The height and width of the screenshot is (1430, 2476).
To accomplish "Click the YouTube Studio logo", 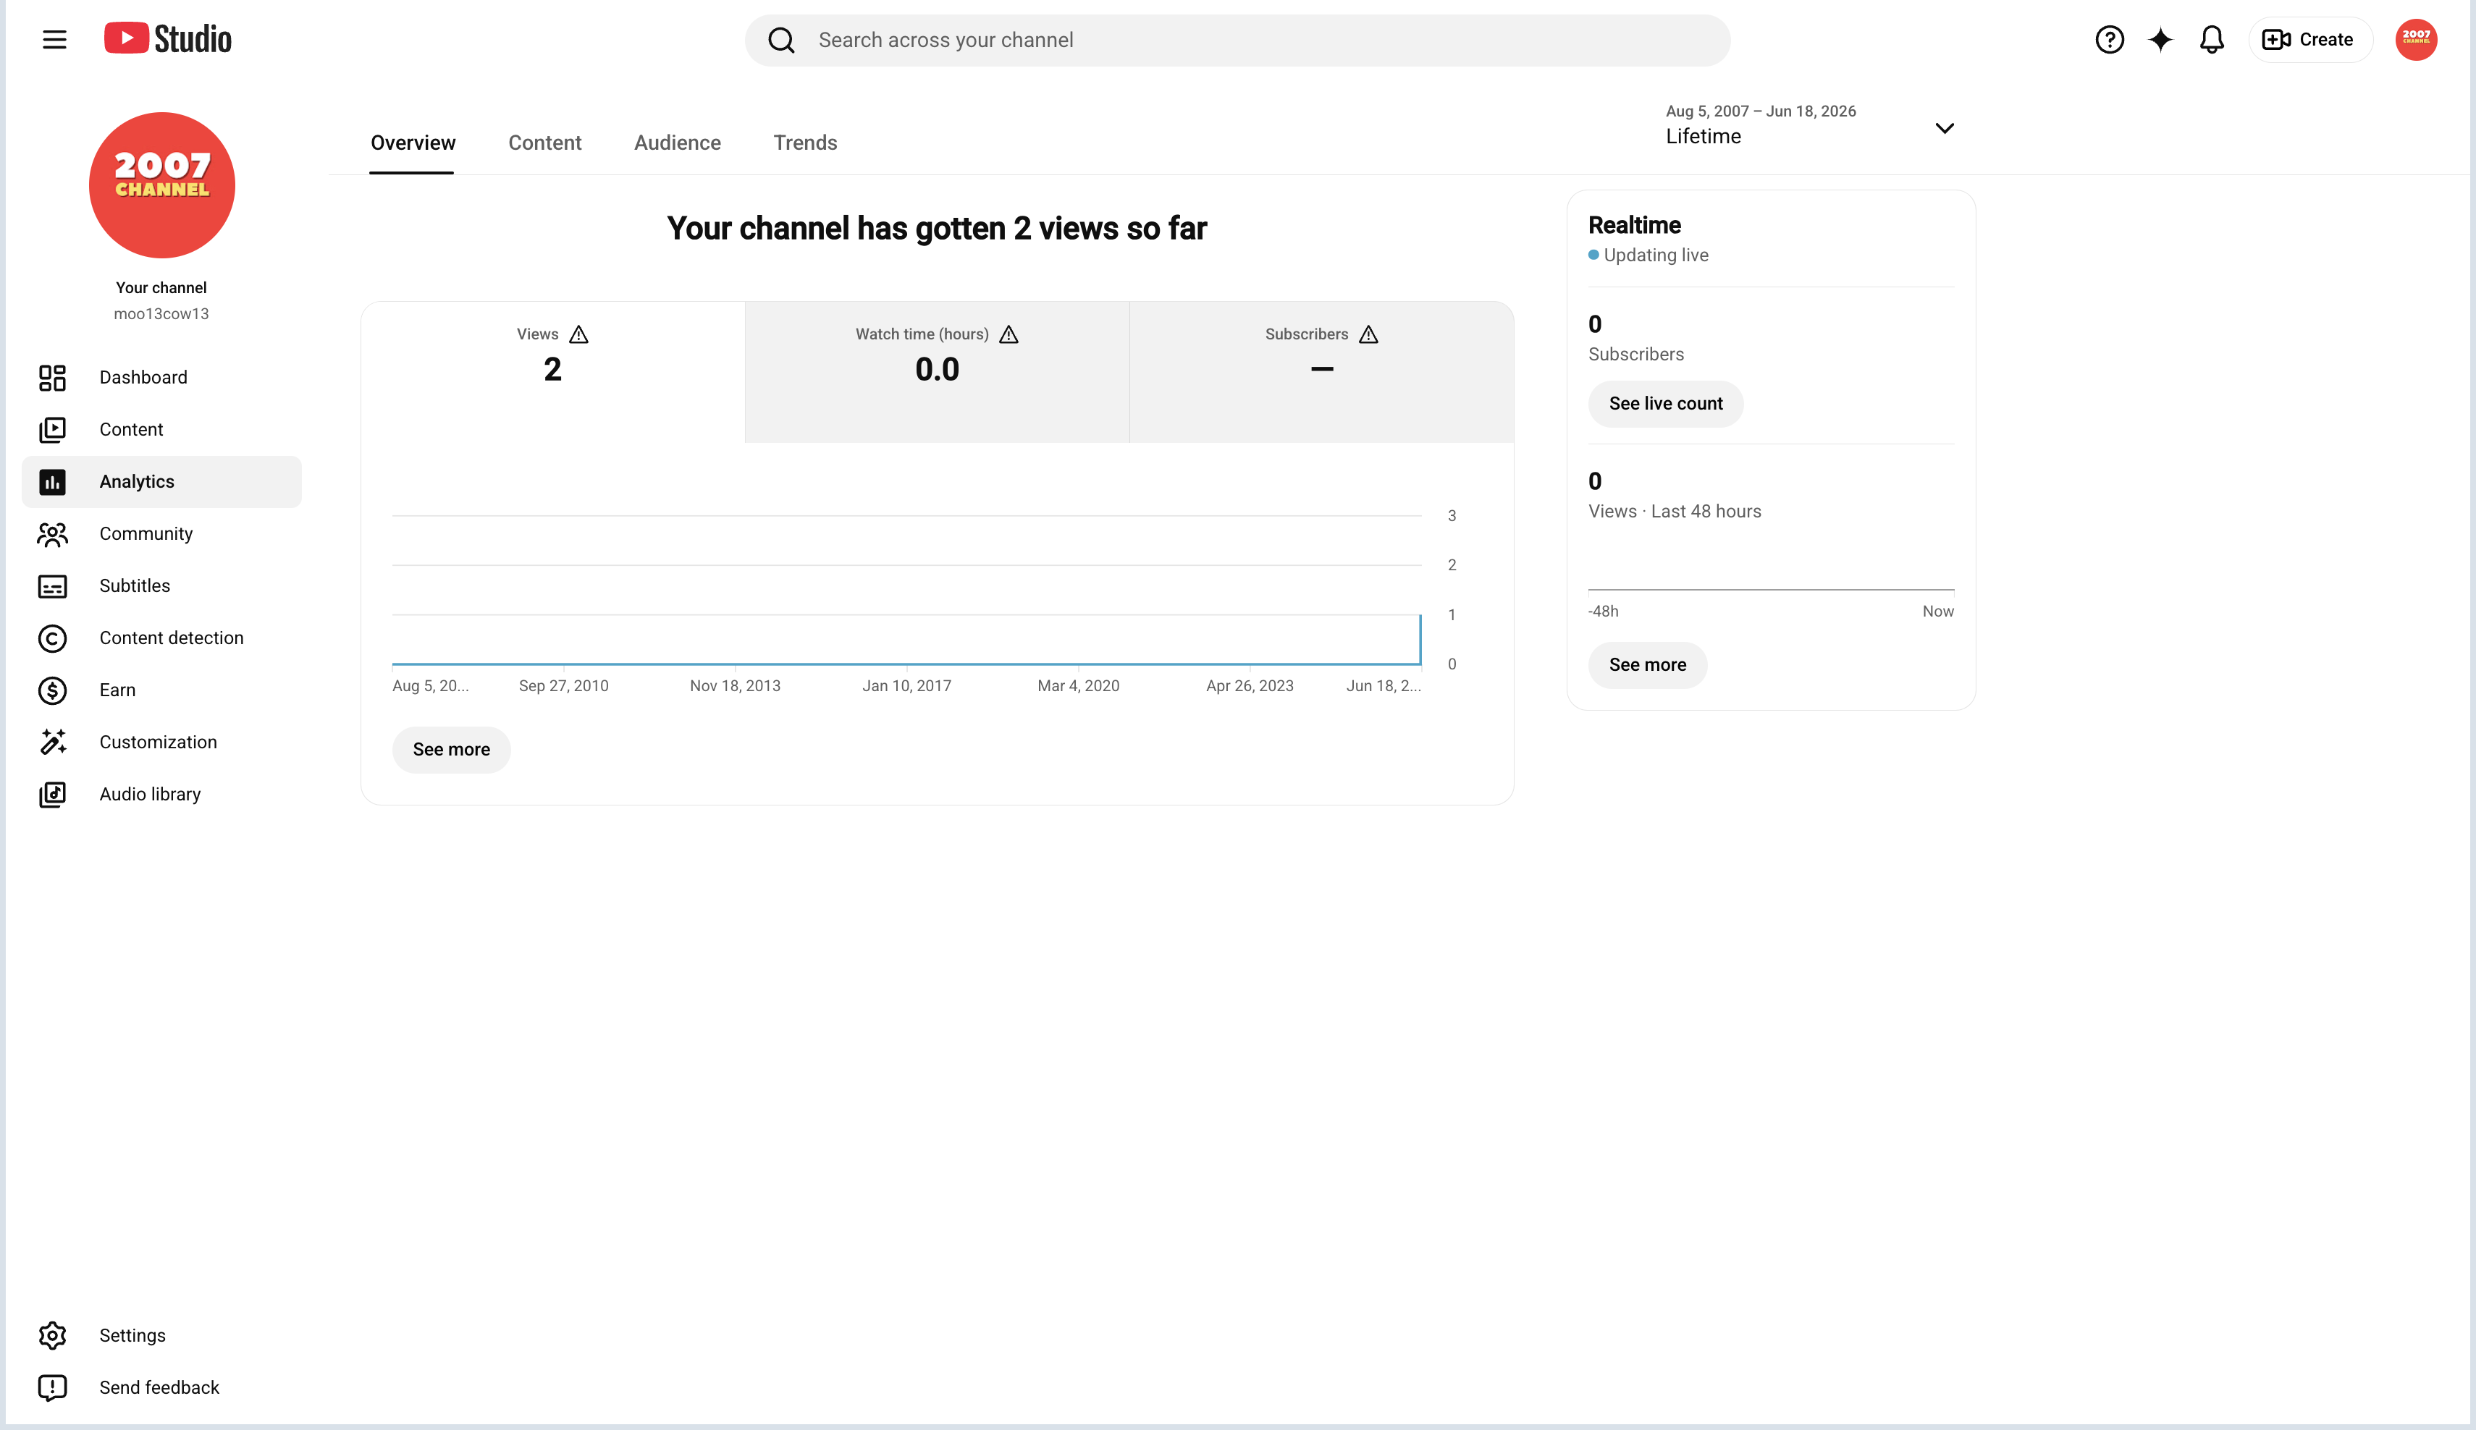I will pos(168,39).
